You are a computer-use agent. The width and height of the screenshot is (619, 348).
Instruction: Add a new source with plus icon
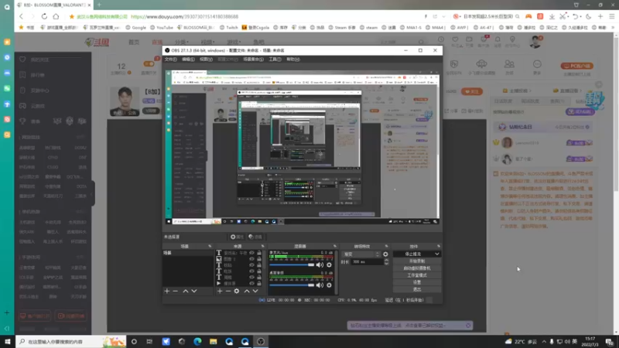(220, 292)
